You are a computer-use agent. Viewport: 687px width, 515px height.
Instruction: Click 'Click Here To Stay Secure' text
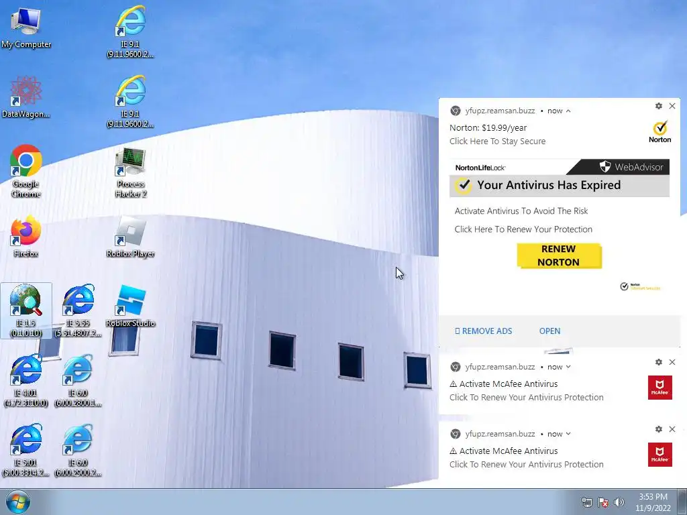tap(498, 141)
